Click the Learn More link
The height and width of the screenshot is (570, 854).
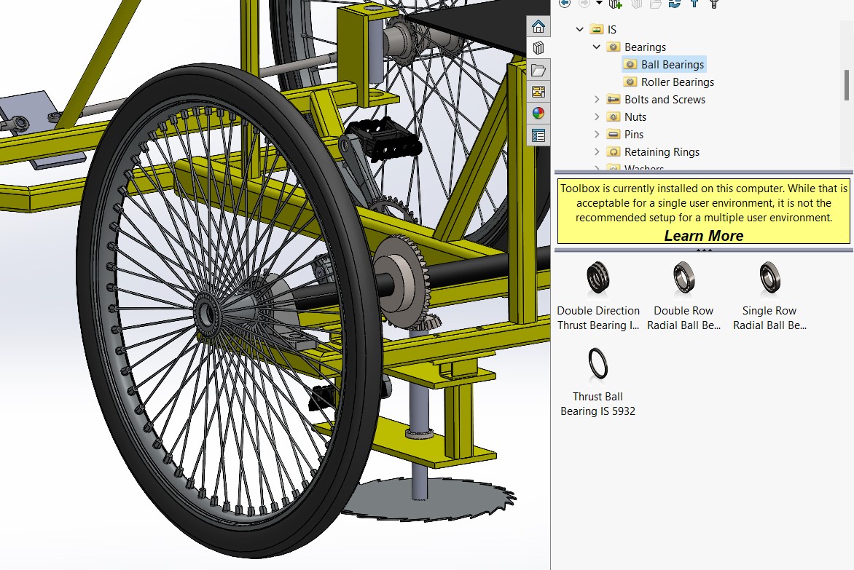coord(703,236)
